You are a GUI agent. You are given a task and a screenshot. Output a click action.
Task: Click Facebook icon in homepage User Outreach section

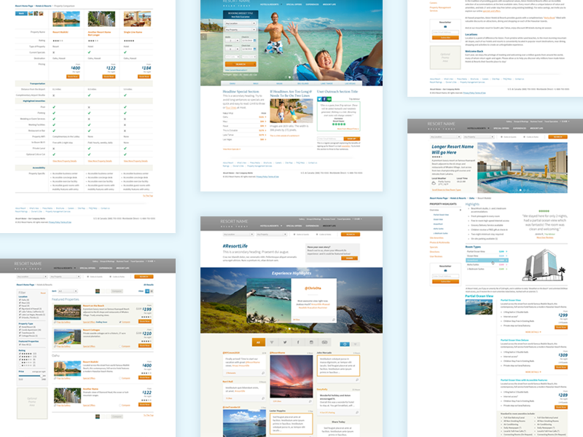(324, 99)
